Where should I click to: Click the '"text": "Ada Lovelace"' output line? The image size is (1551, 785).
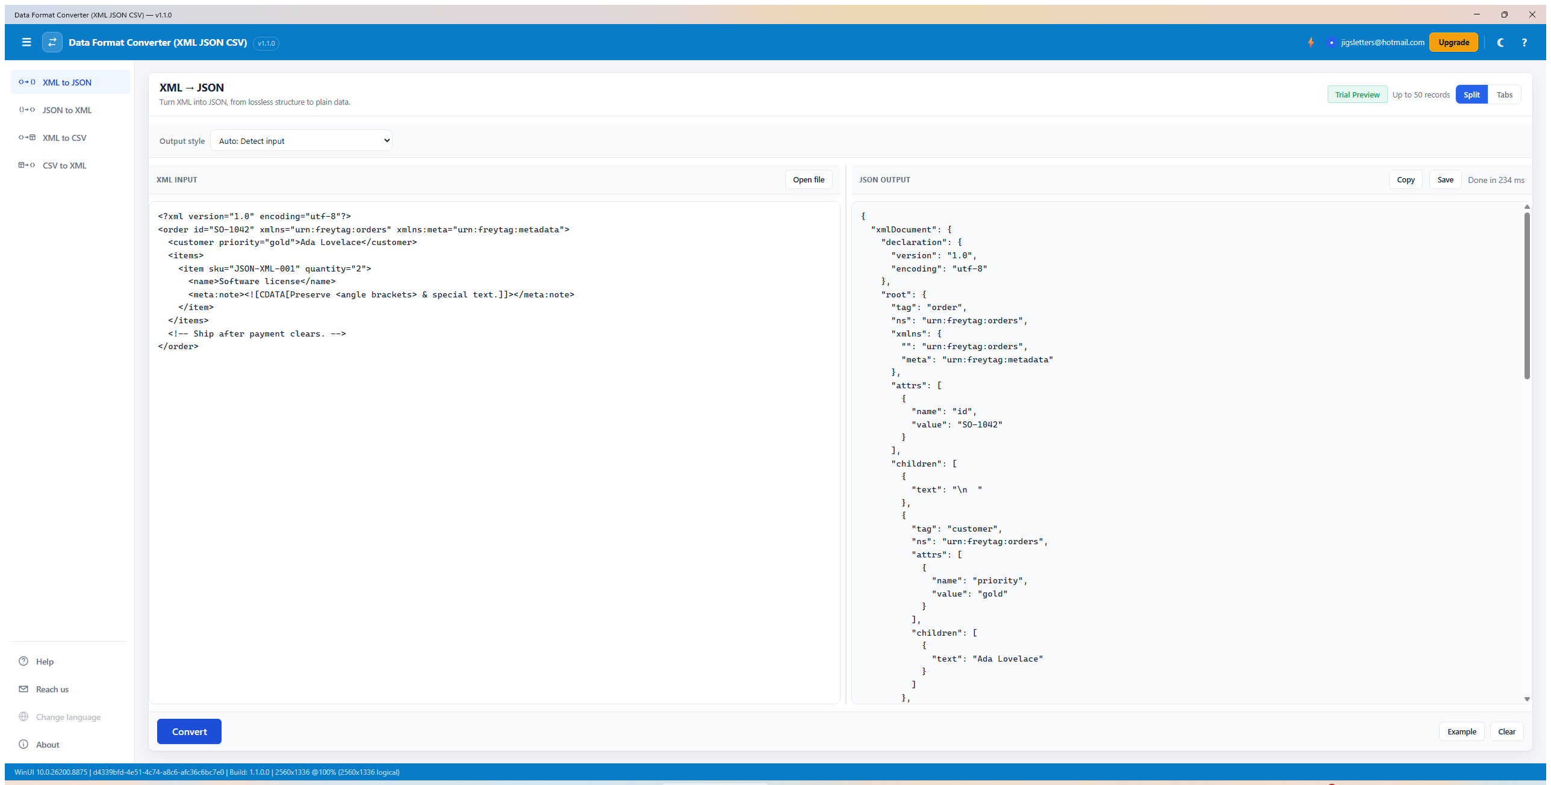[987, 659]
